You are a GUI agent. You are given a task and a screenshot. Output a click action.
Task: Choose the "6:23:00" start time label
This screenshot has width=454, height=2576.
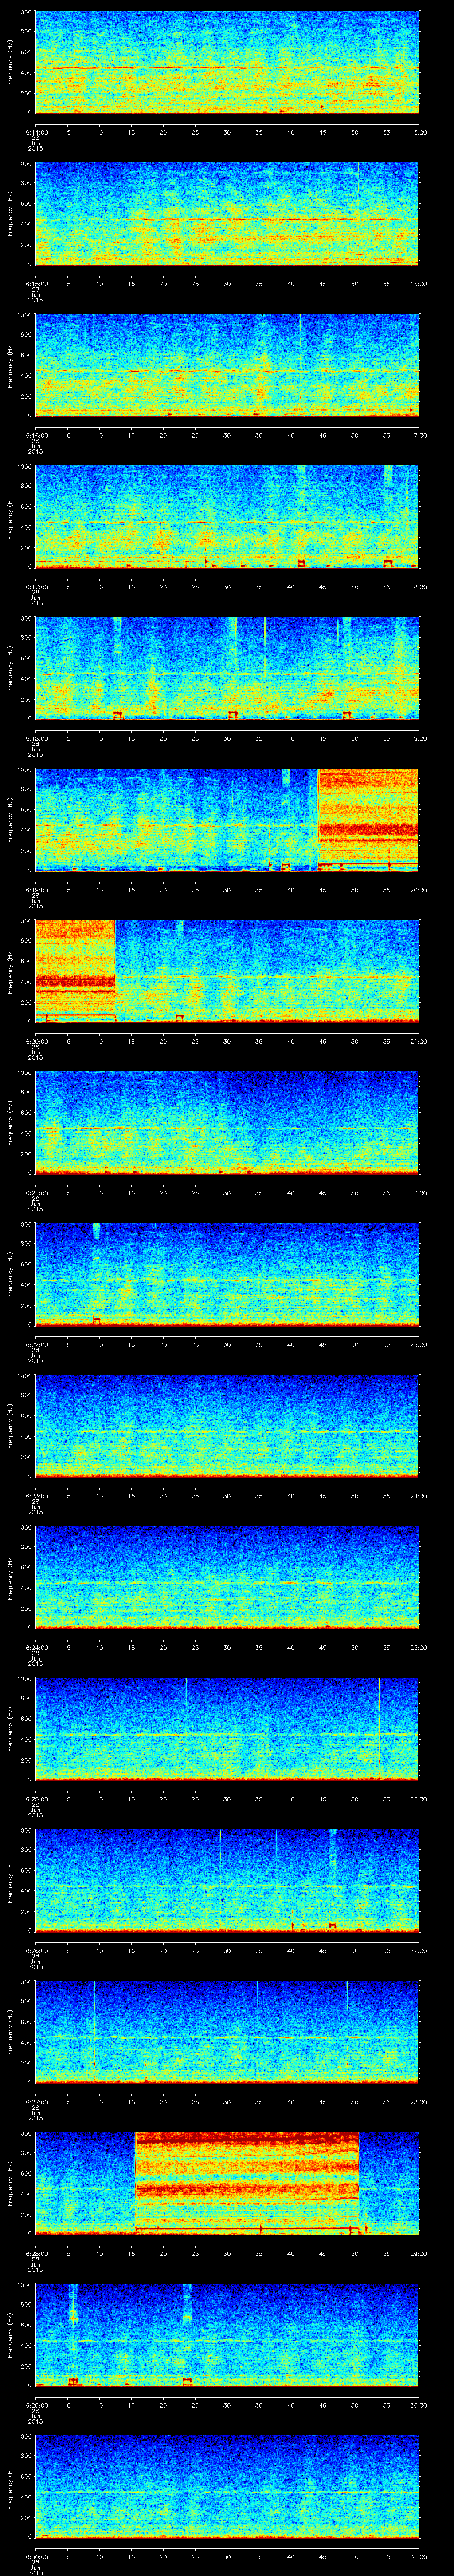coord(36,1496)
